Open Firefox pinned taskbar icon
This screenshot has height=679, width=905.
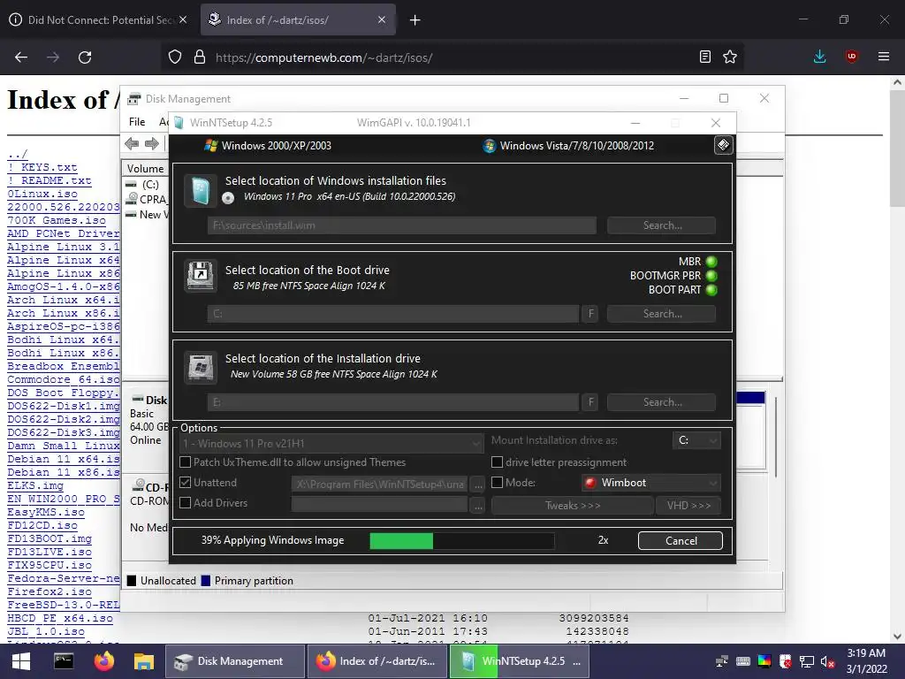pyautogui.click(x=104, y=661)
